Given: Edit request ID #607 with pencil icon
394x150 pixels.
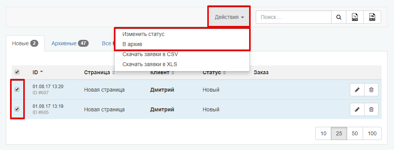Looking at the screenshot, I should point(357,90).
